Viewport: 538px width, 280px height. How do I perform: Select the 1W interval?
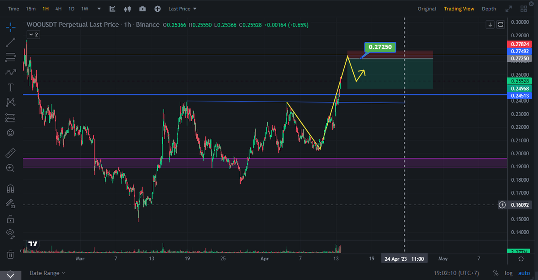85,9
